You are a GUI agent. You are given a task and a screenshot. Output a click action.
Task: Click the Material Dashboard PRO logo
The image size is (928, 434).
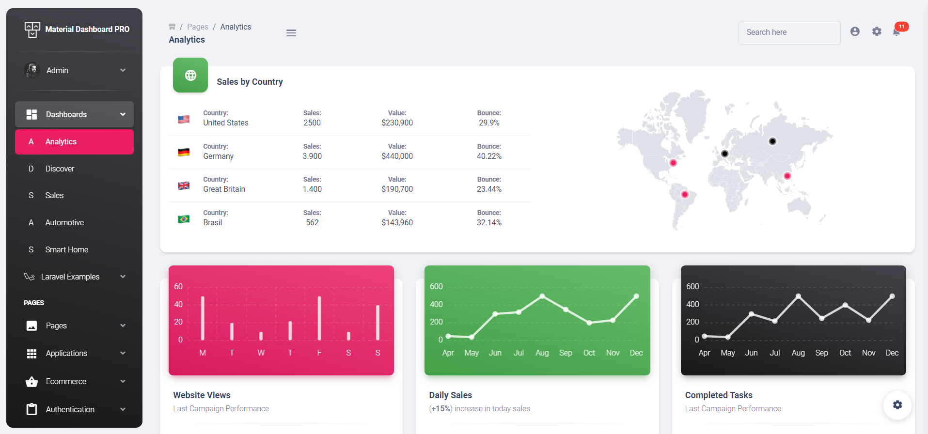click(78, 30)
